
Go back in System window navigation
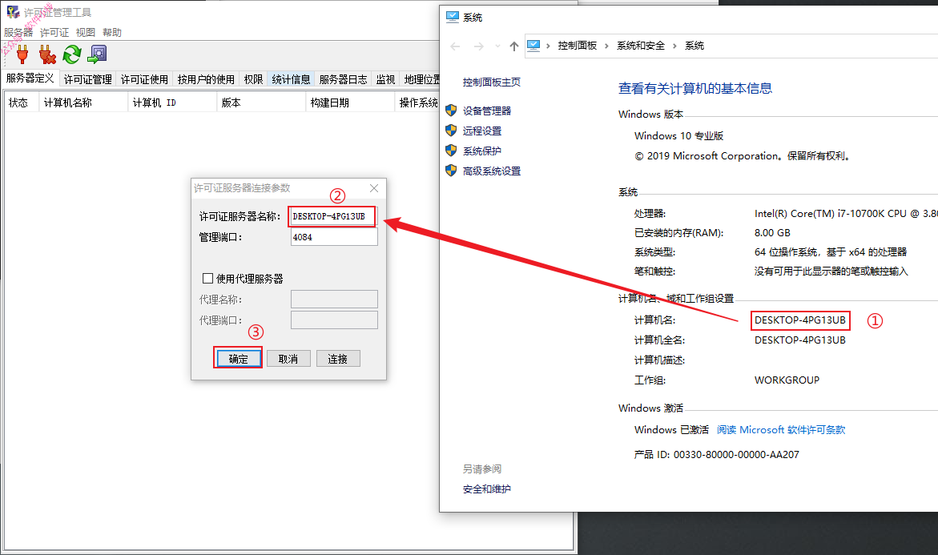455,46
